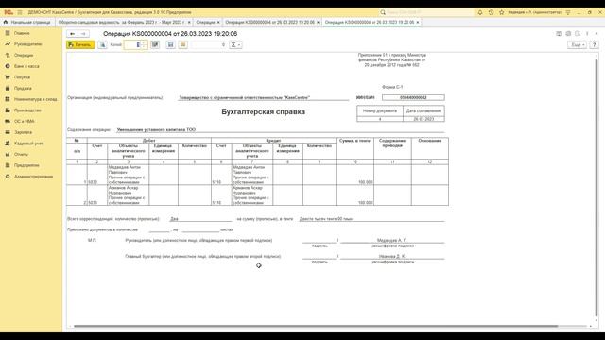Click the Бухгалтерская справка heading
This screenshot has width=605, height=340.
(263, 111)
